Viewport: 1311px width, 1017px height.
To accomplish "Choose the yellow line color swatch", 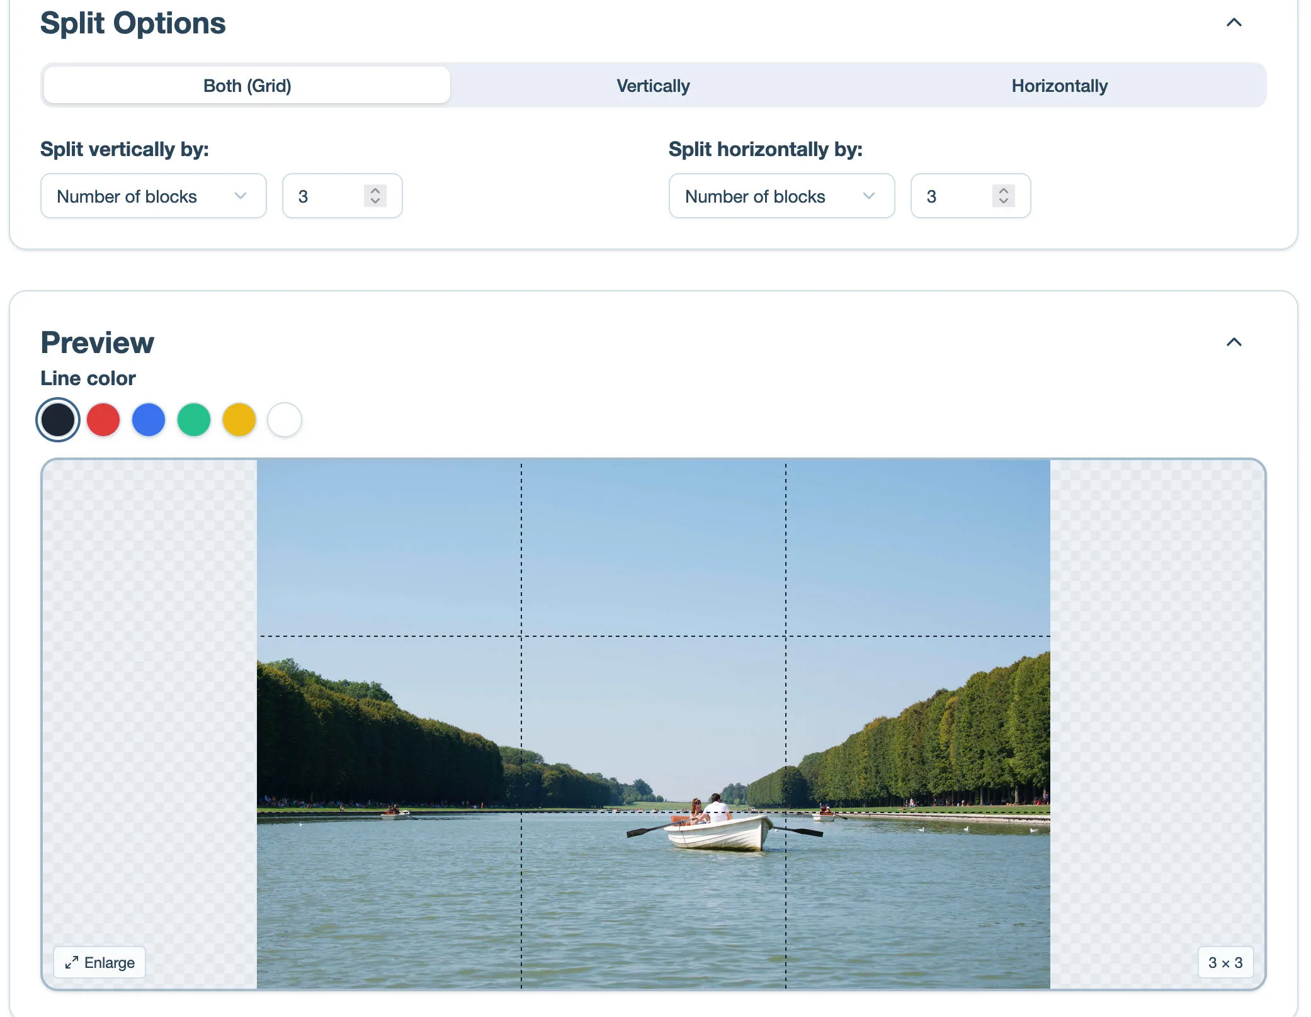I will click(239, 420).
